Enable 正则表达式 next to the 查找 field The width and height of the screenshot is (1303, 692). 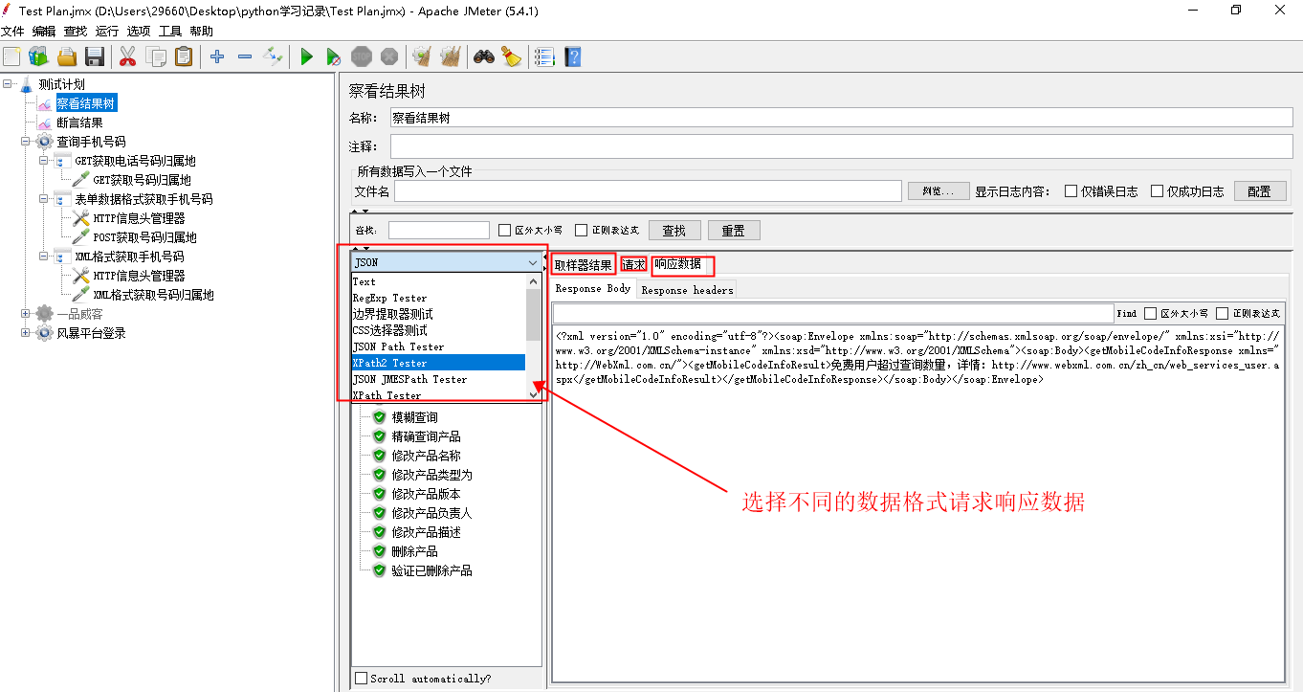coord(581,230)
